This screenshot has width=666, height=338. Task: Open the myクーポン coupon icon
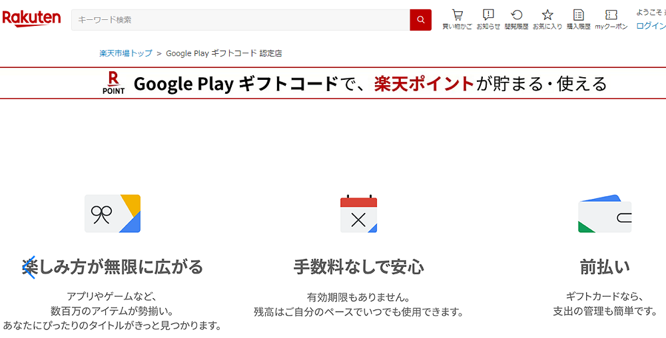[x=611, y=19]
